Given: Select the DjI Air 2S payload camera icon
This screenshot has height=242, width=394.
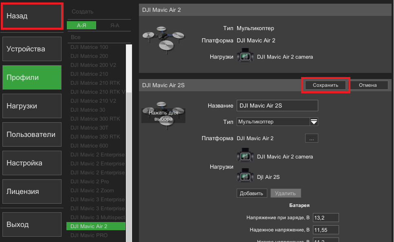Looking at the screenshot, I should click(x=245, y=176).
